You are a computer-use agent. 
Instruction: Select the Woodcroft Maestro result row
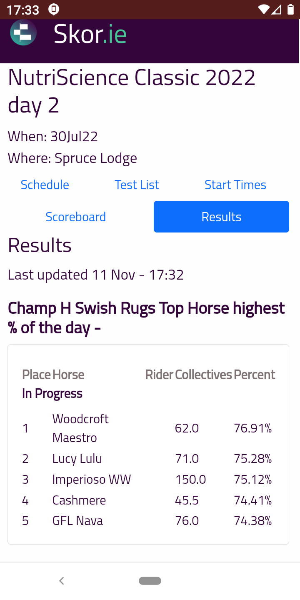[x=80, y=428]
